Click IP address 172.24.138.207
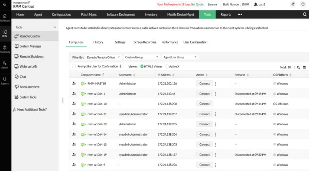 pyautogui.click(x=167, y=114)
